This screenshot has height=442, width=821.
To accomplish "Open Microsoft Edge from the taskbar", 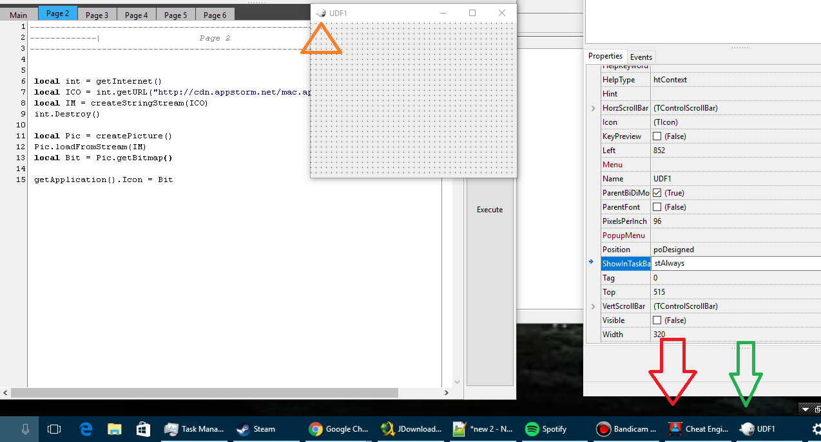I will click(86, 429).
